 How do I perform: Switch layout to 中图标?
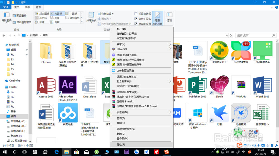click(71, 14)
